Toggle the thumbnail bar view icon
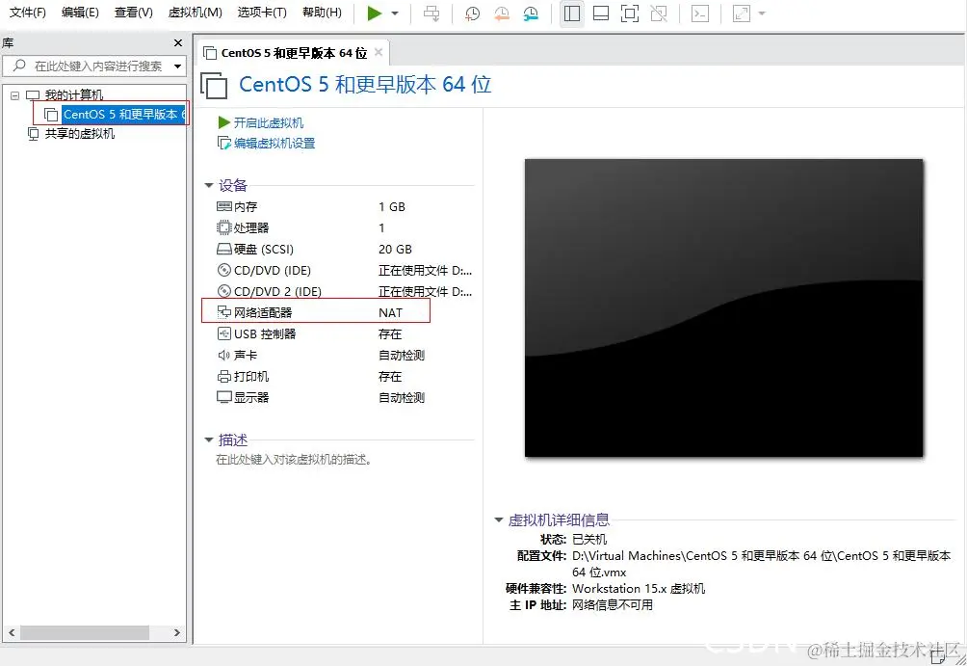The image size is (967, 666). [601, 13]
